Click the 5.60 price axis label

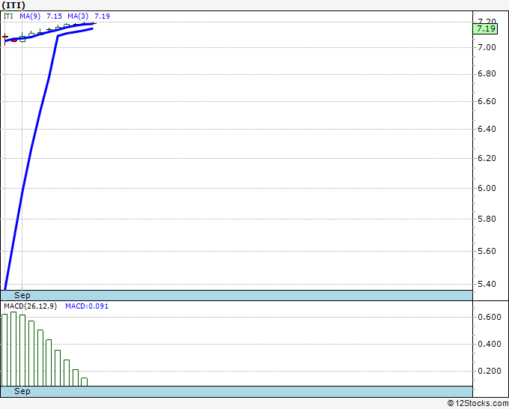pos(487,251)
